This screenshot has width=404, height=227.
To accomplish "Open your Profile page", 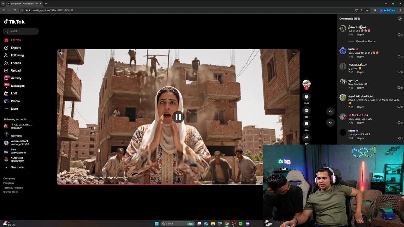I will 12,101.
